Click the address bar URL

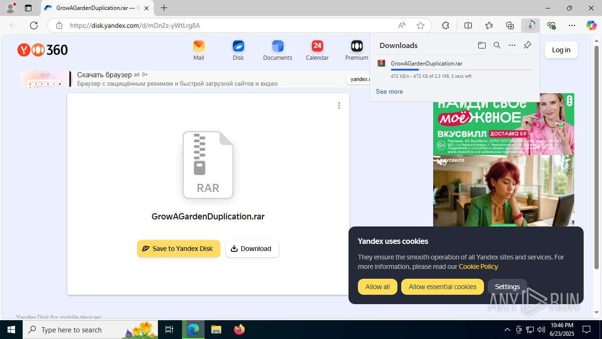point(135,25)
